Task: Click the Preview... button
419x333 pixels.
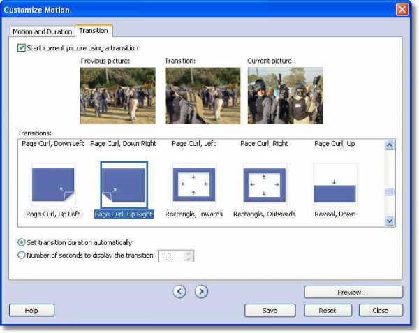Action: (353, 292)
